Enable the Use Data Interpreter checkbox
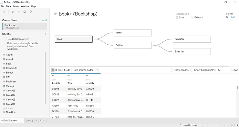Screen dimensions: 239x127 (x=5, y=39)
